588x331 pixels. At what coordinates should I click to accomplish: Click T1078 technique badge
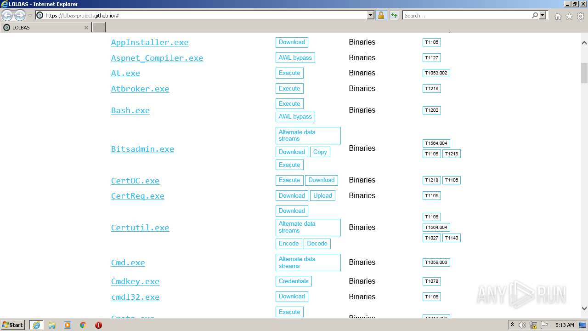point(432,281)
